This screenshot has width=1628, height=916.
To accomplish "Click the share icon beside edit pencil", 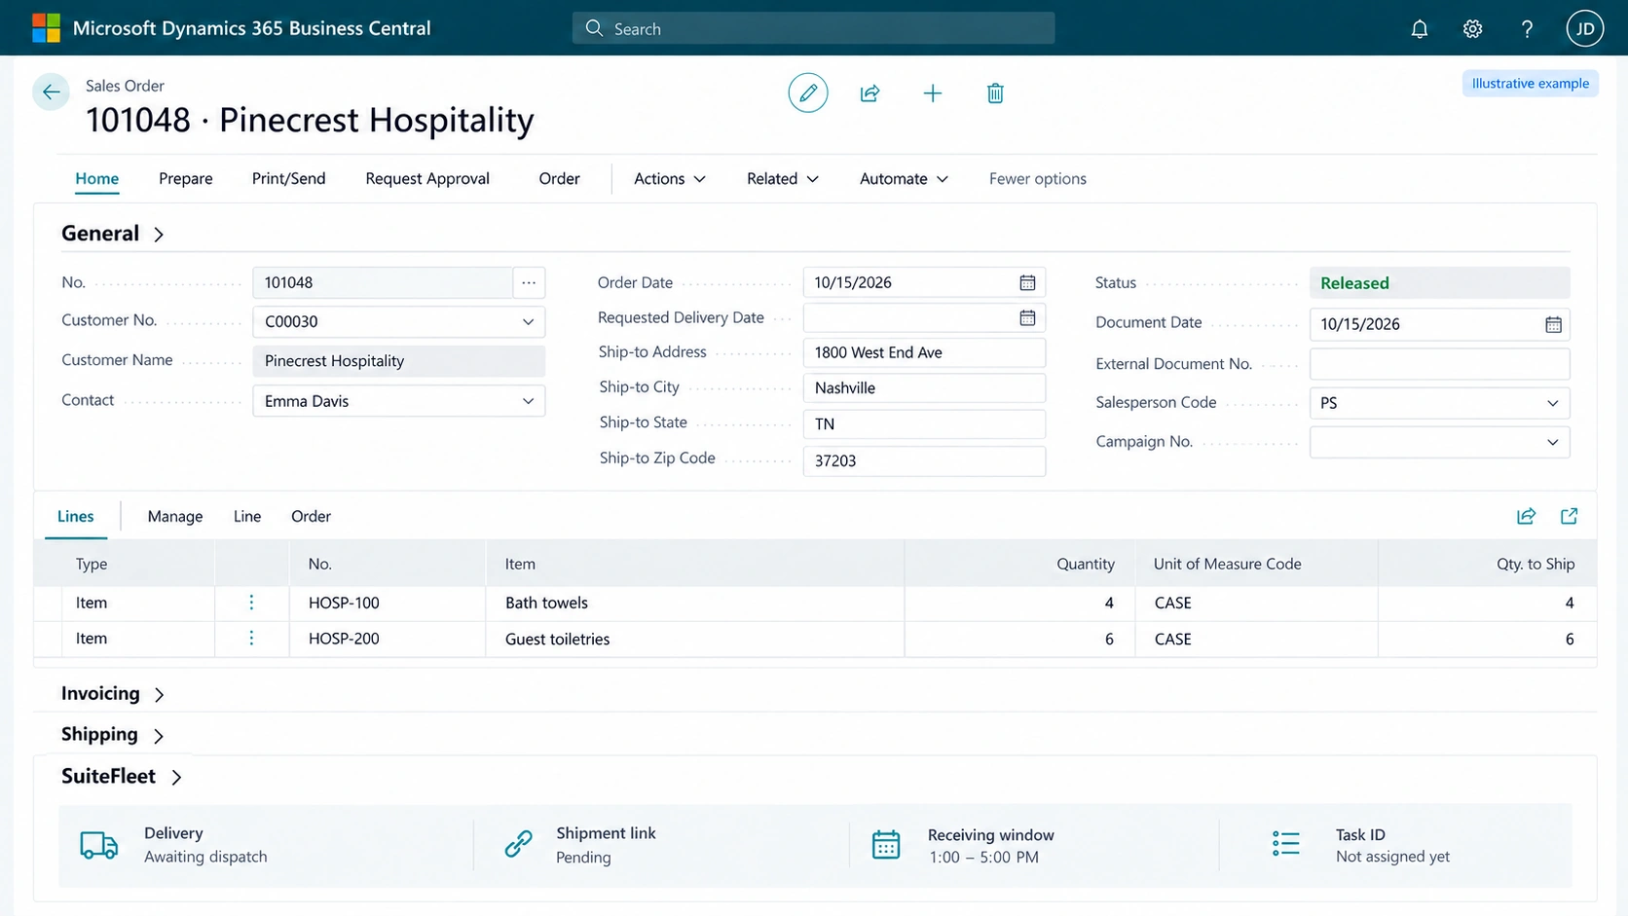I will (870, 93).
